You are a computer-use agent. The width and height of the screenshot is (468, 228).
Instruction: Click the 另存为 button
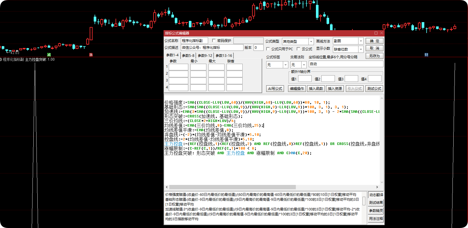(x=374, y=56)
